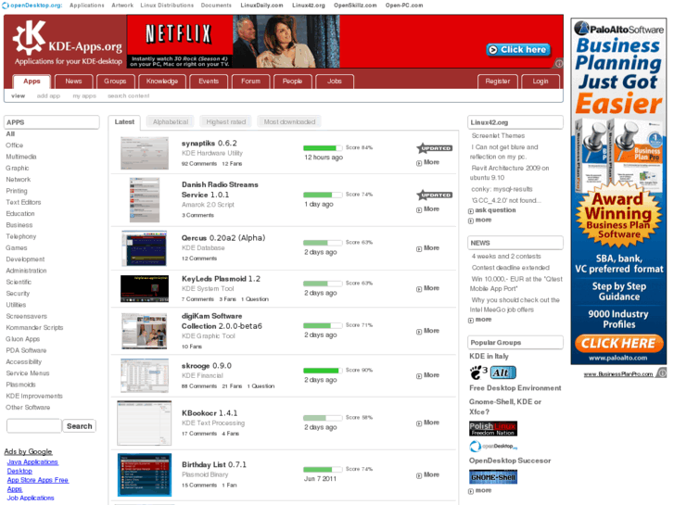The width and height of the screenshot is (674, 505).
Task: Open the Groups tab
Action: click(115, 82)
